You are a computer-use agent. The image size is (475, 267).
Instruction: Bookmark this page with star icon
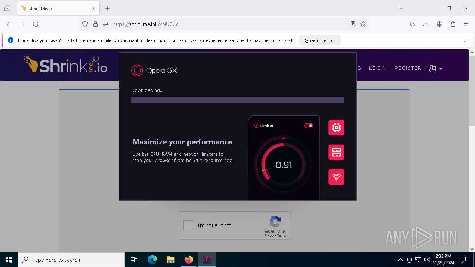tap(363, 24)
